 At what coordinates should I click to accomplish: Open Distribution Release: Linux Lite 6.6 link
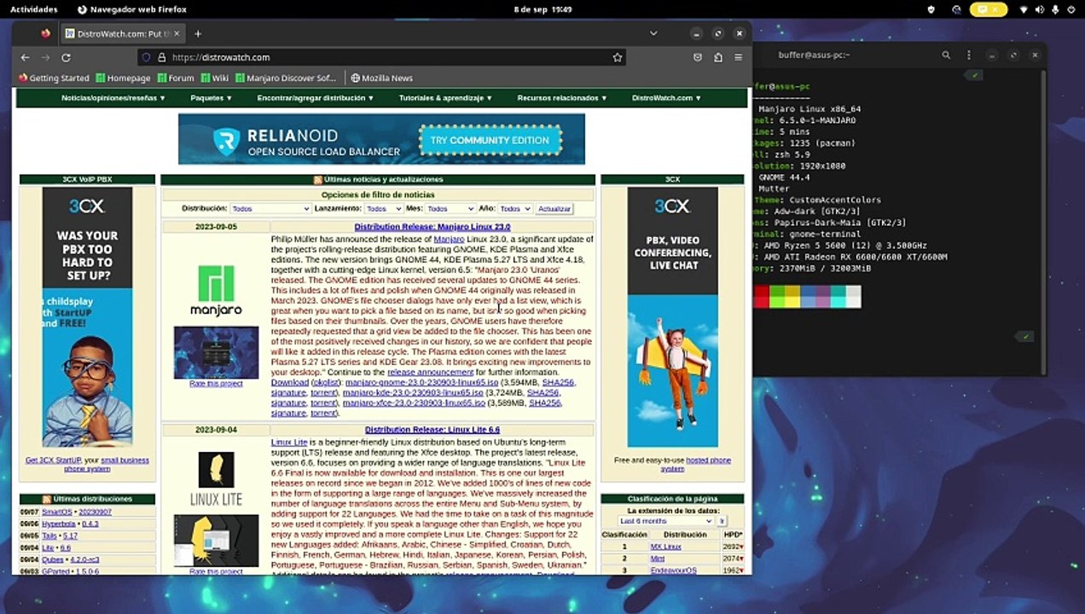click(432, 430)
